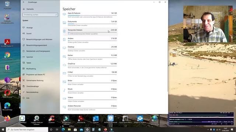This screenshot has height=132, width=236.
Task: Click the Andere storage category icon
Action: (x=65, y=40)
